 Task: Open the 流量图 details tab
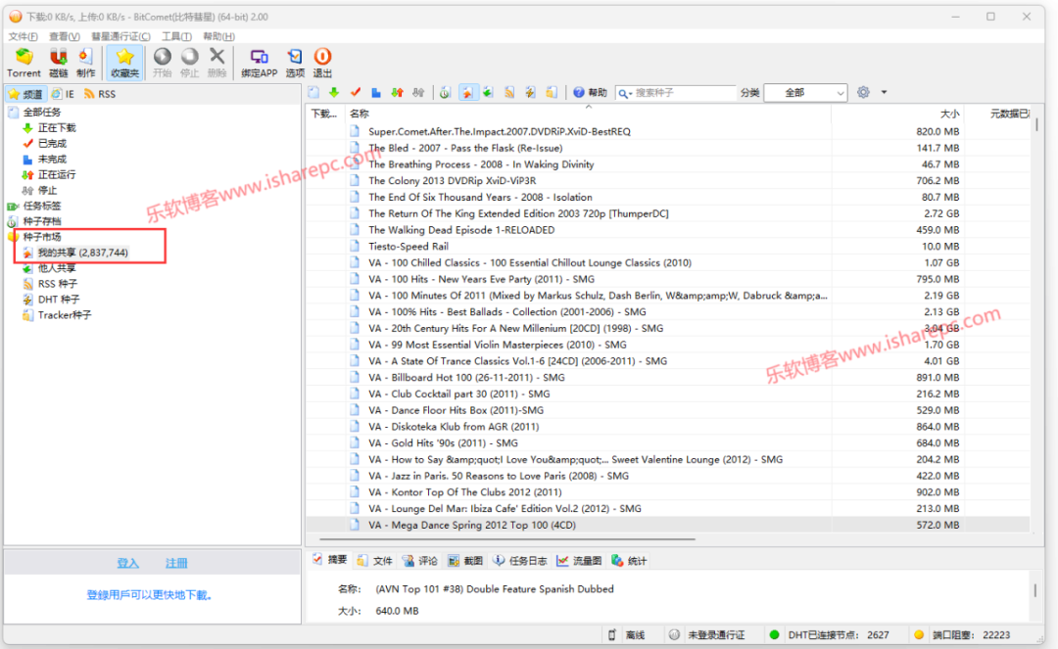(580, 561)
